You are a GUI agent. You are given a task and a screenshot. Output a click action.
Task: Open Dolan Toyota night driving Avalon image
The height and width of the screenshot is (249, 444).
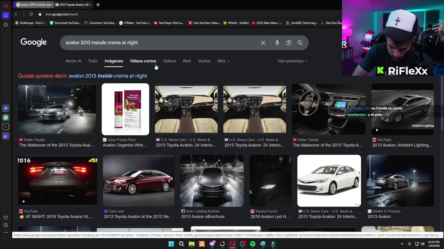[57, 109]
